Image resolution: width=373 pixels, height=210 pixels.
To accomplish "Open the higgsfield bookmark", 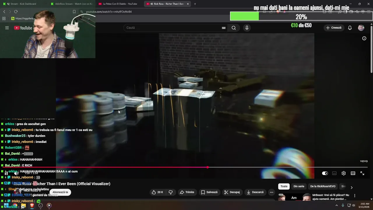I will coord(23,18).
